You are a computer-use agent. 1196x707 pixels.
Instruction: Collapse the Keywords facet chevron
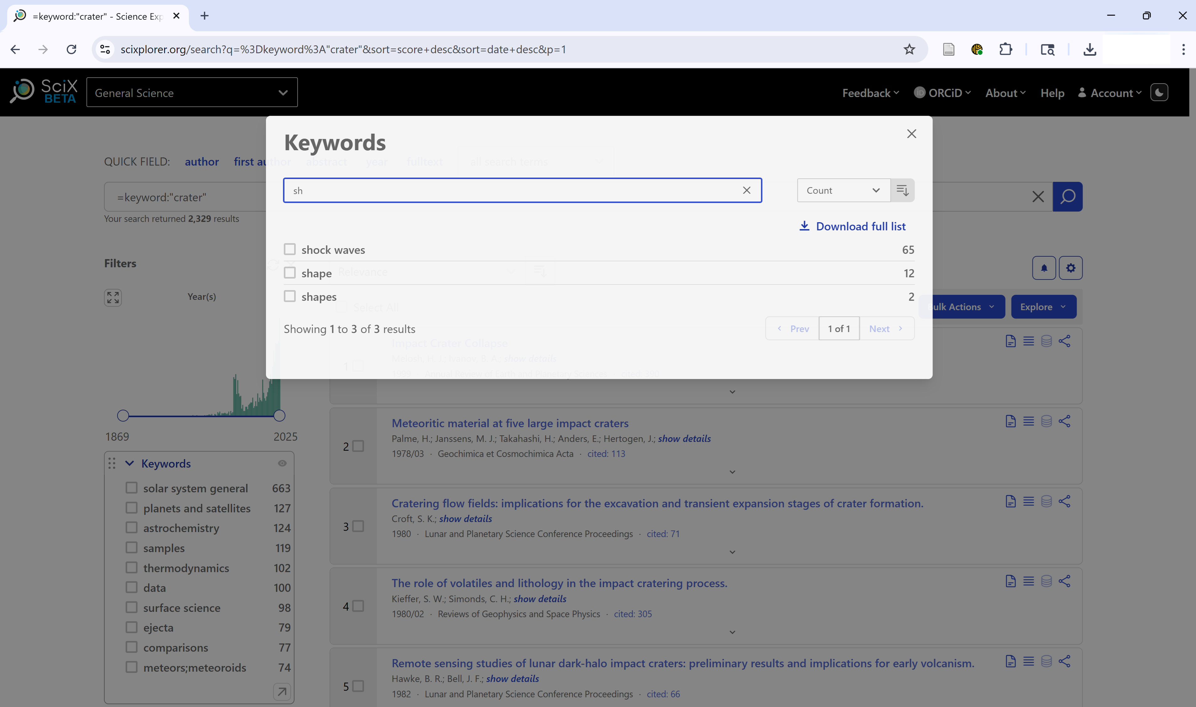pyautogui.click(x=129, y=464)
